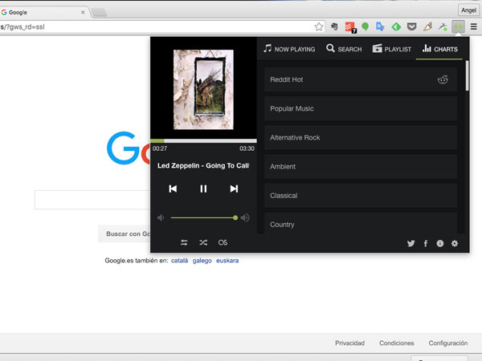Select the Reddit Hot chart
Screen dimensions: 482x361
point(361,80)
